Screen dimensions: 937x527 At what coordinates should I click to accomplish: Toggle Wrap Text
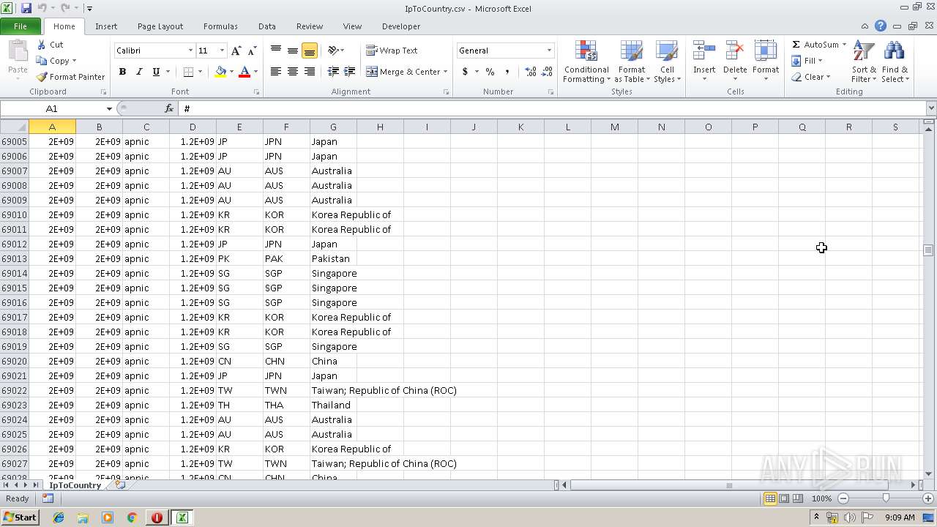click(x=392, y=51)
